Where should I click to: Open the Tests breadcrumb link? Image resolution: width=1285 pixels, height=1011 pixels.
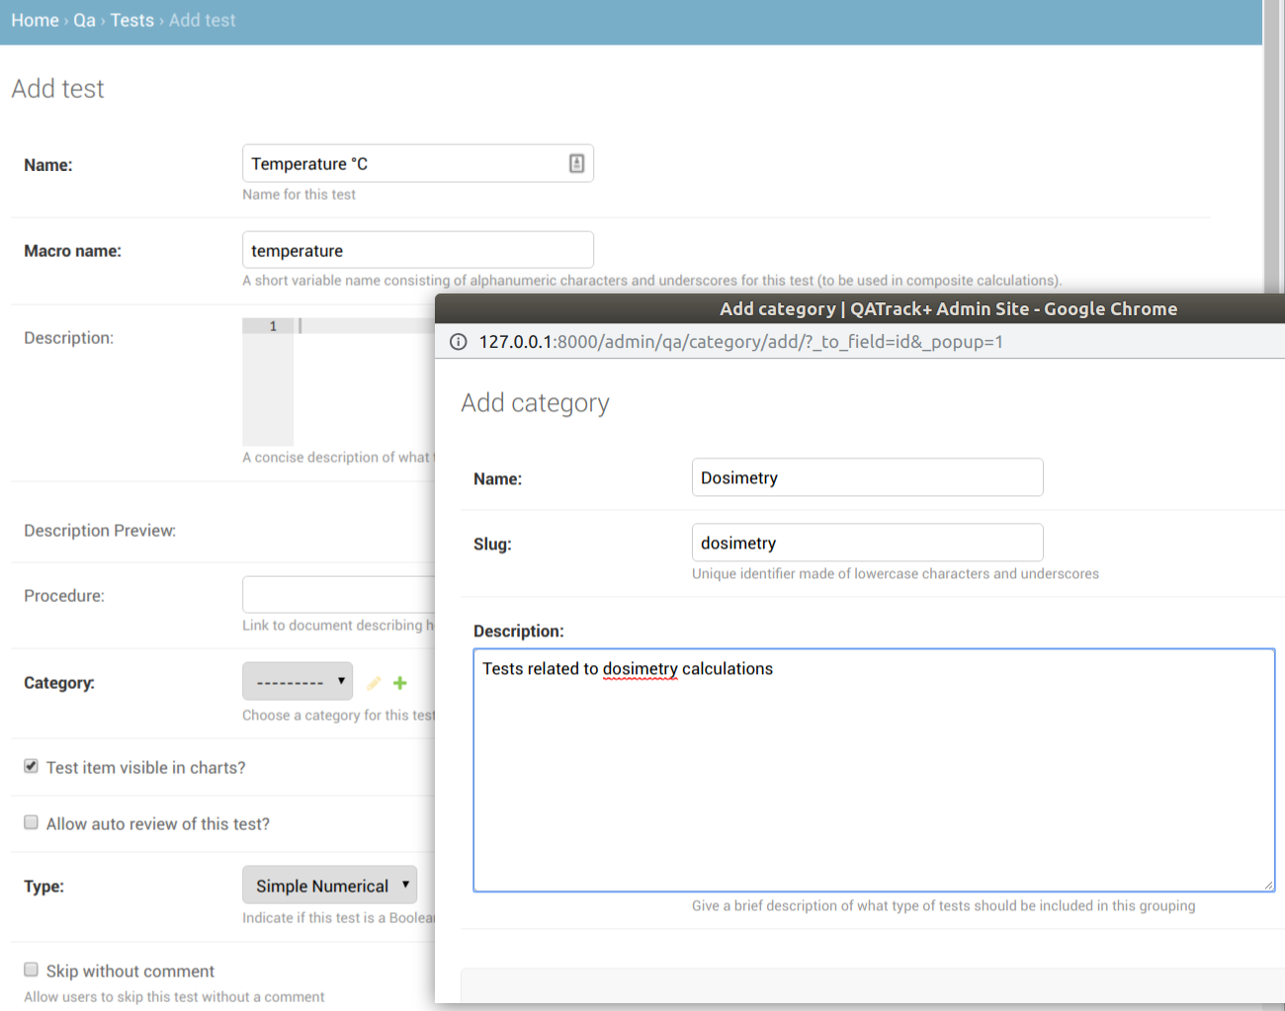pyautogui.click(x=132, y=20)
